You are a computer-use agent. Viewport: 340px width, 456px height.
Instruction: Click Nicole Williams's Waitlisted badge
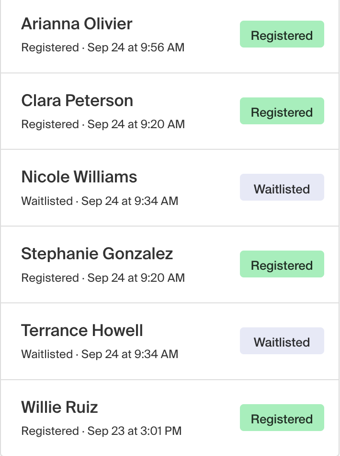point(282,187)
